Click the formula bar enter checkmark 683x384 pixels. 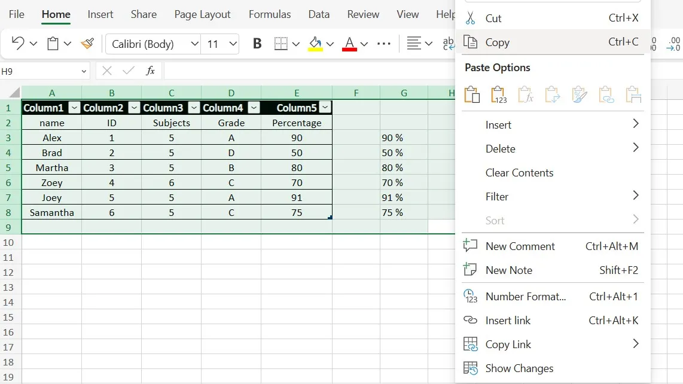pos(129,71)
